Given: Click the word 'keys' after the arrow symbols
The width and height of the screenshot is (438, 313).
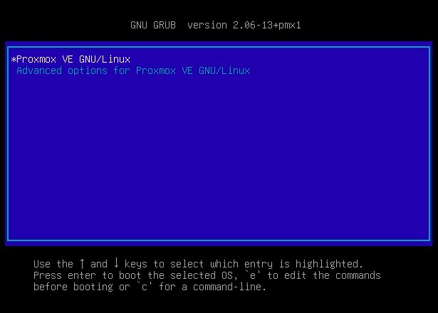Looking at the screenshot, I should pyautogui.click(x=136, y=264).
